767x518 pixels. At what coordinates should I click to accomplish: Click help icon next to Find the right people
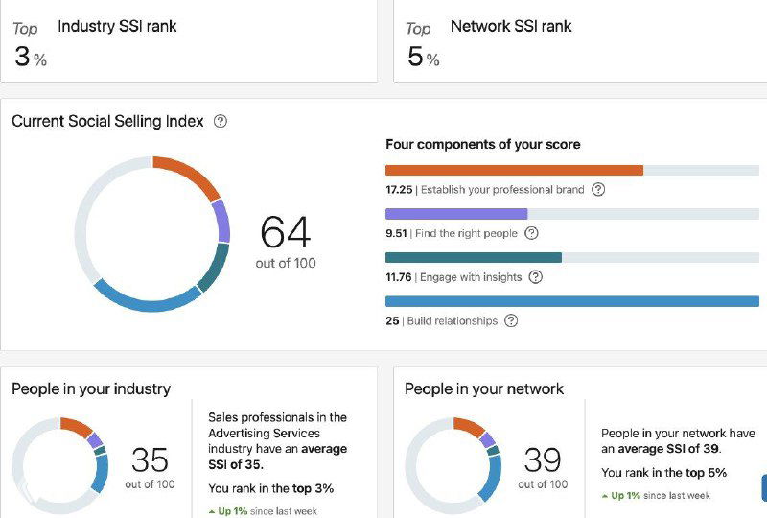point(532,233)
